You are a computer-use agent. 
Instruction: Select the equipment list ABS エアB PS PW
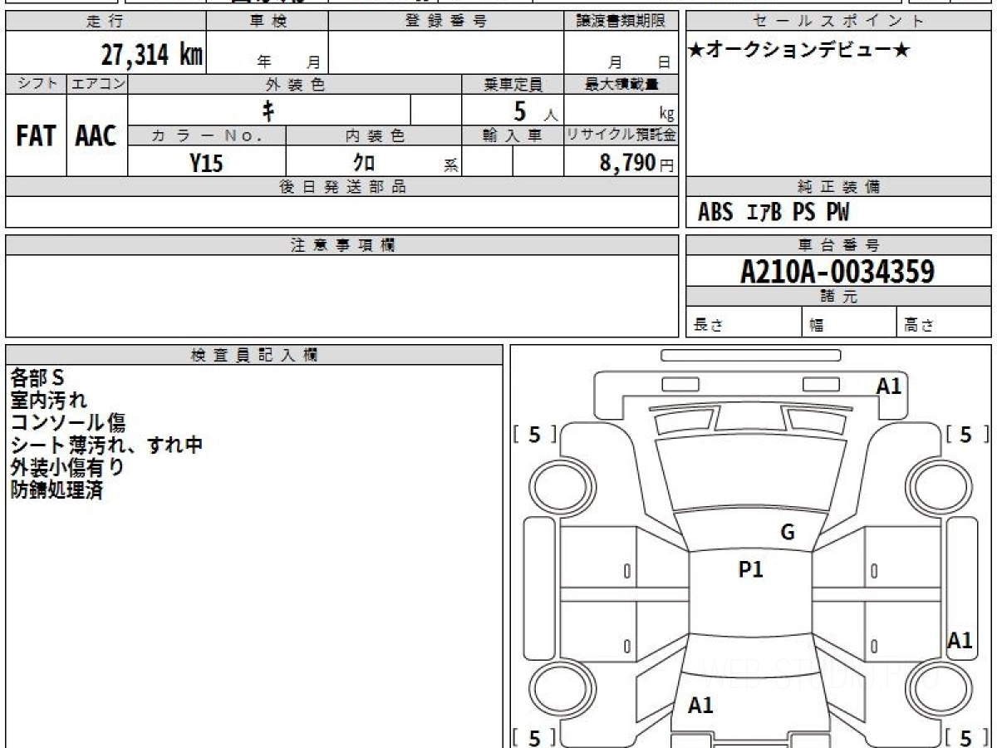pos(774,213)
